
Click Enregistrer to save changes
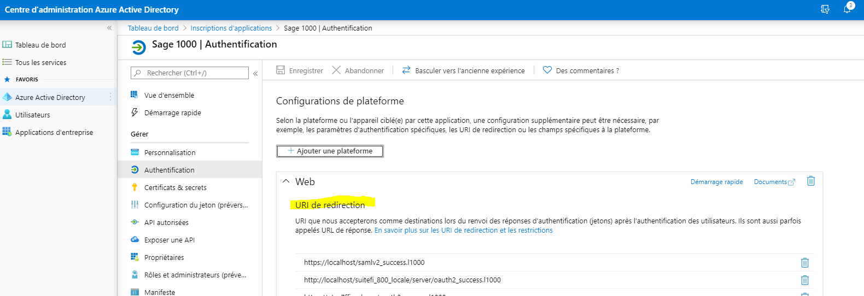coord(300,70)
